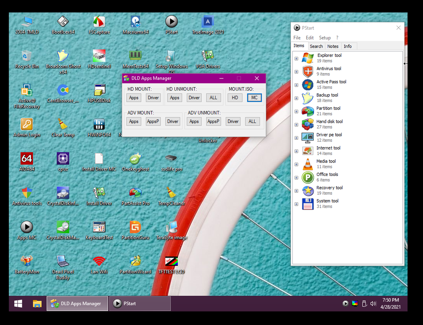
Task: Switch to the Info tab in PStart
Action: pyautogui.click(x=348, y=46)
